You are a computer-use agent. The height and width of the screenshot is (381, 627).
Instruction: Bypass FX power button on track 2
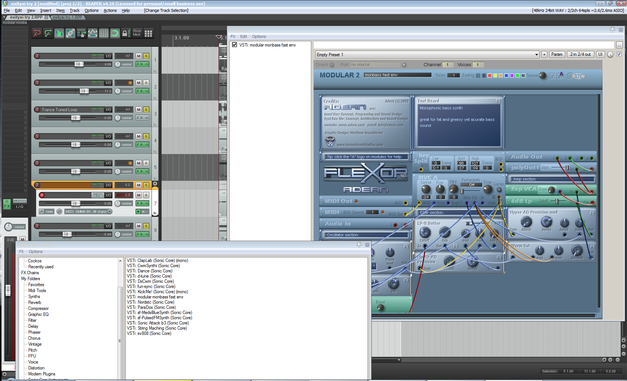click(147, 91)
